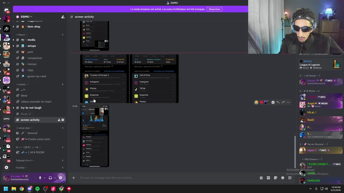Open the apps launcher icon

(290, 178)
